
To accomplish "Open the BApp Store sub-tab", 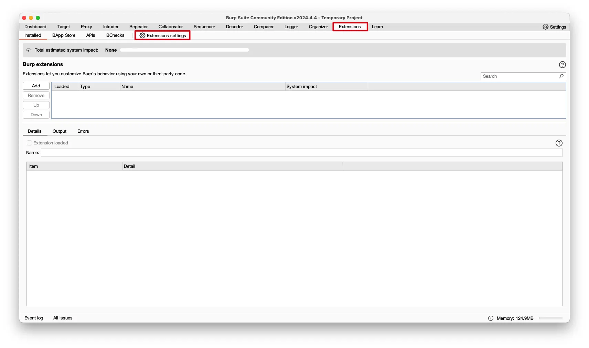I will [64, 35].
